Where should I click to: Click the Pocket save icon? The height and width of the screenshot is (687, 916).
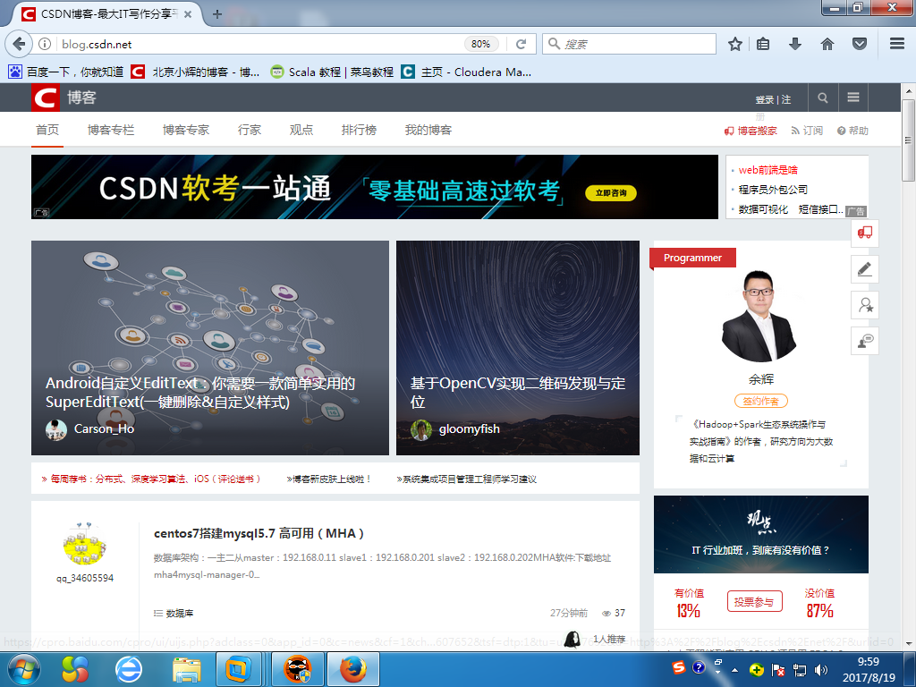[860, 44]
